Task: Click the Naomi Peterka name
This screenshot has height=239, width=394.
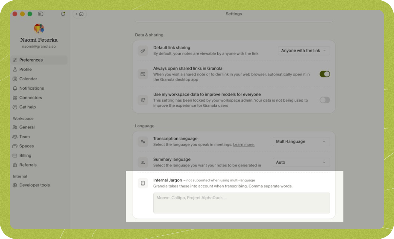Action: pos(39,40)
